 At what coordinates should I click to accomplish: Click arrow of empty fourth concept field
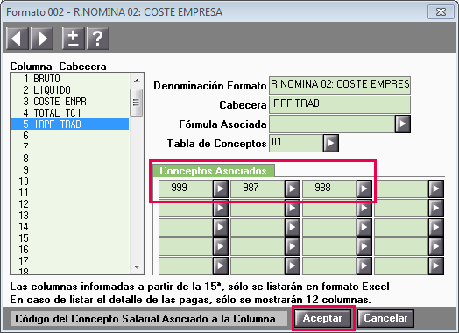coord(436,189)
